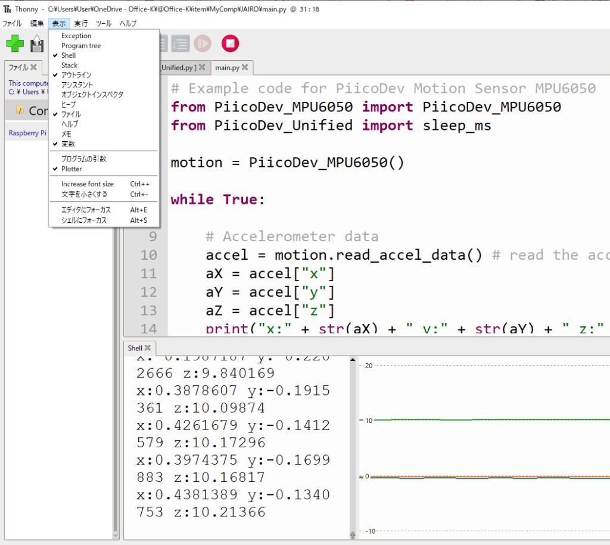Click the 'sleep_ms' import name in editor
Image resolution: width=610 pixels, height=545 pixels.
click(x=457, y=126)
